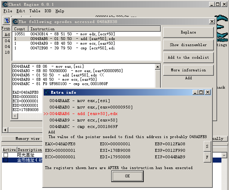The image size is (229, 190).
Task: Open the Edit menu
Action: (x=21, y=11)
